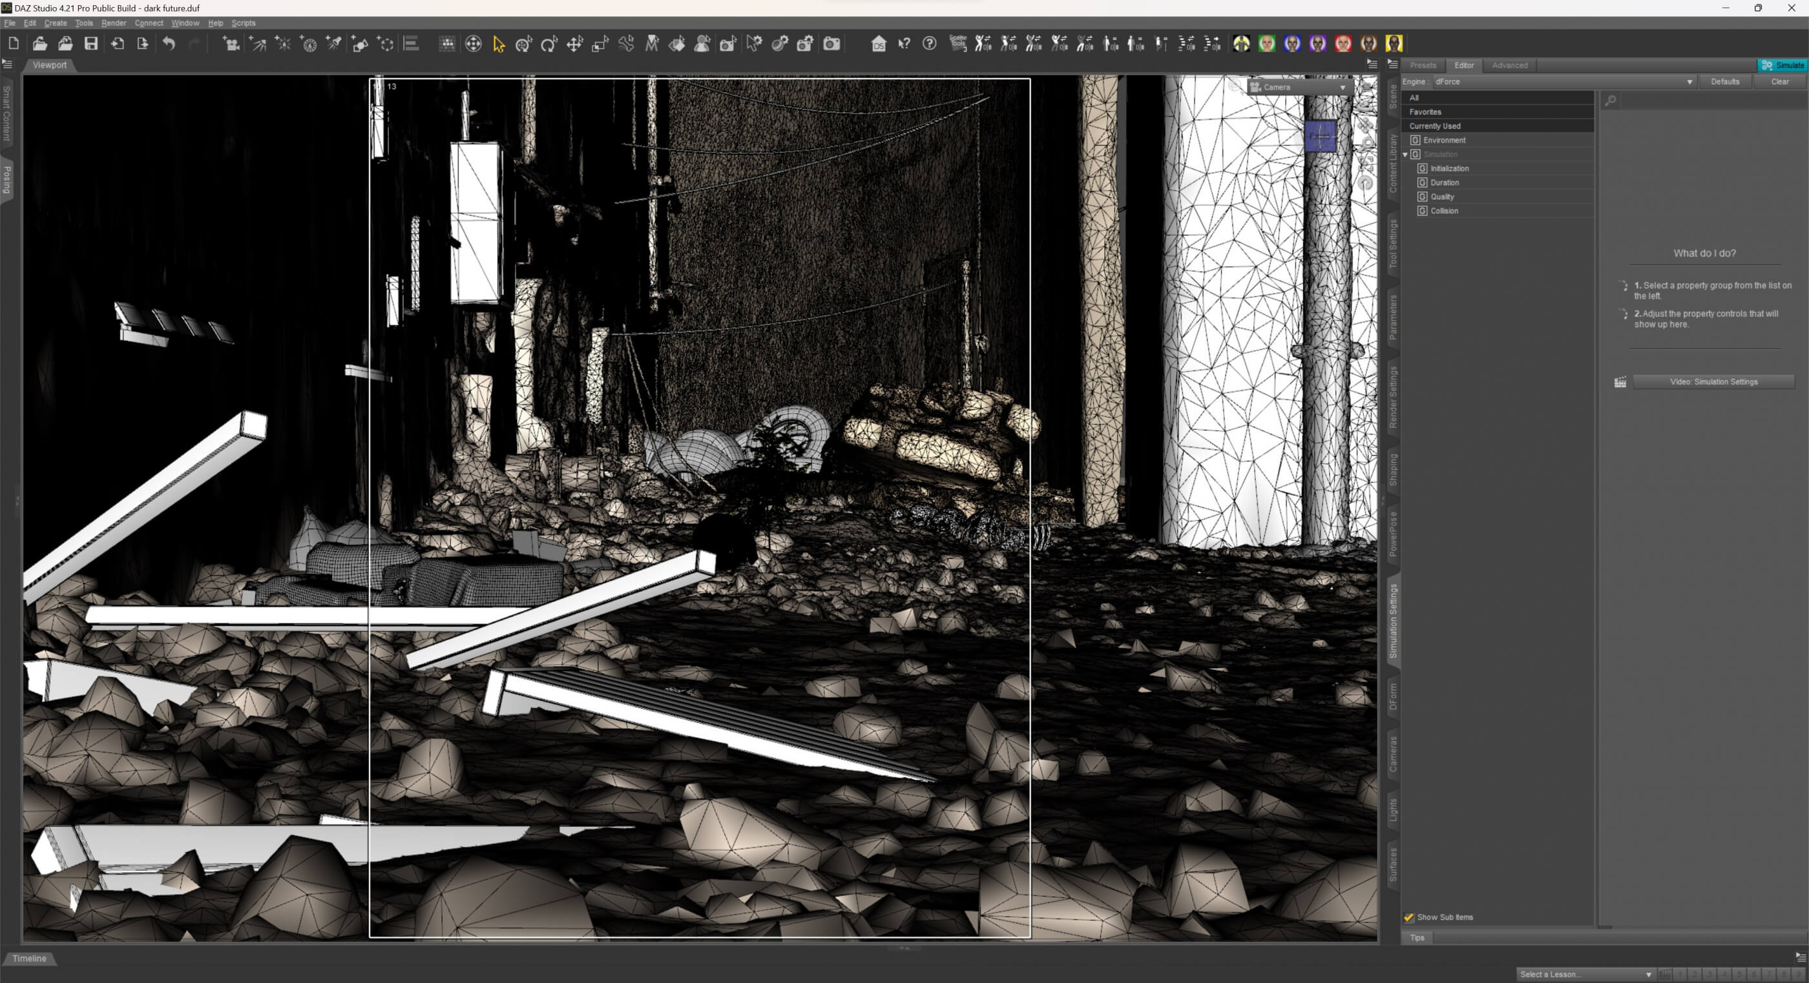Toggle the Show Sub Items checkbox
The height and width of the screenshot is (983, 1809).
click(1408, 917)
